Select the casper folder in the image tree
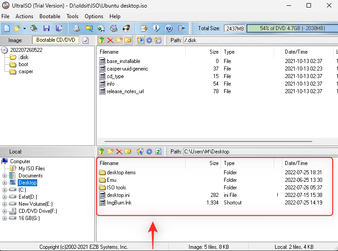This screenshot has width=338, height=251. (x=26, y=71)
